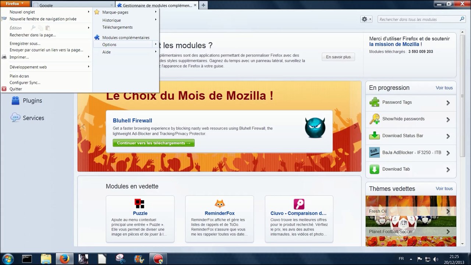Open the Puzzle add-on icon
This screenshot has height=265, width=471.
click(139, 204)
